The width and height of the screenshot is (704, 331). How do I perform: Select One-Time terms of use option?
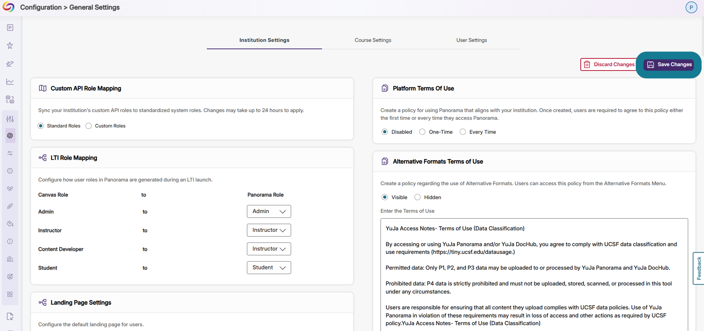pyautogui.click(x=422, y=132)
